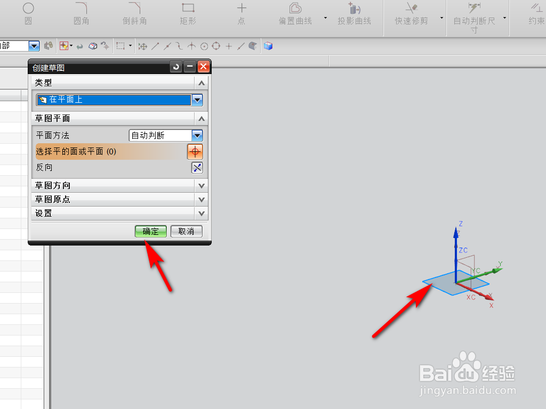The image size is (546, 409).
Task: Select the Fillet (圆角) tool
Action: coord(81,14)
